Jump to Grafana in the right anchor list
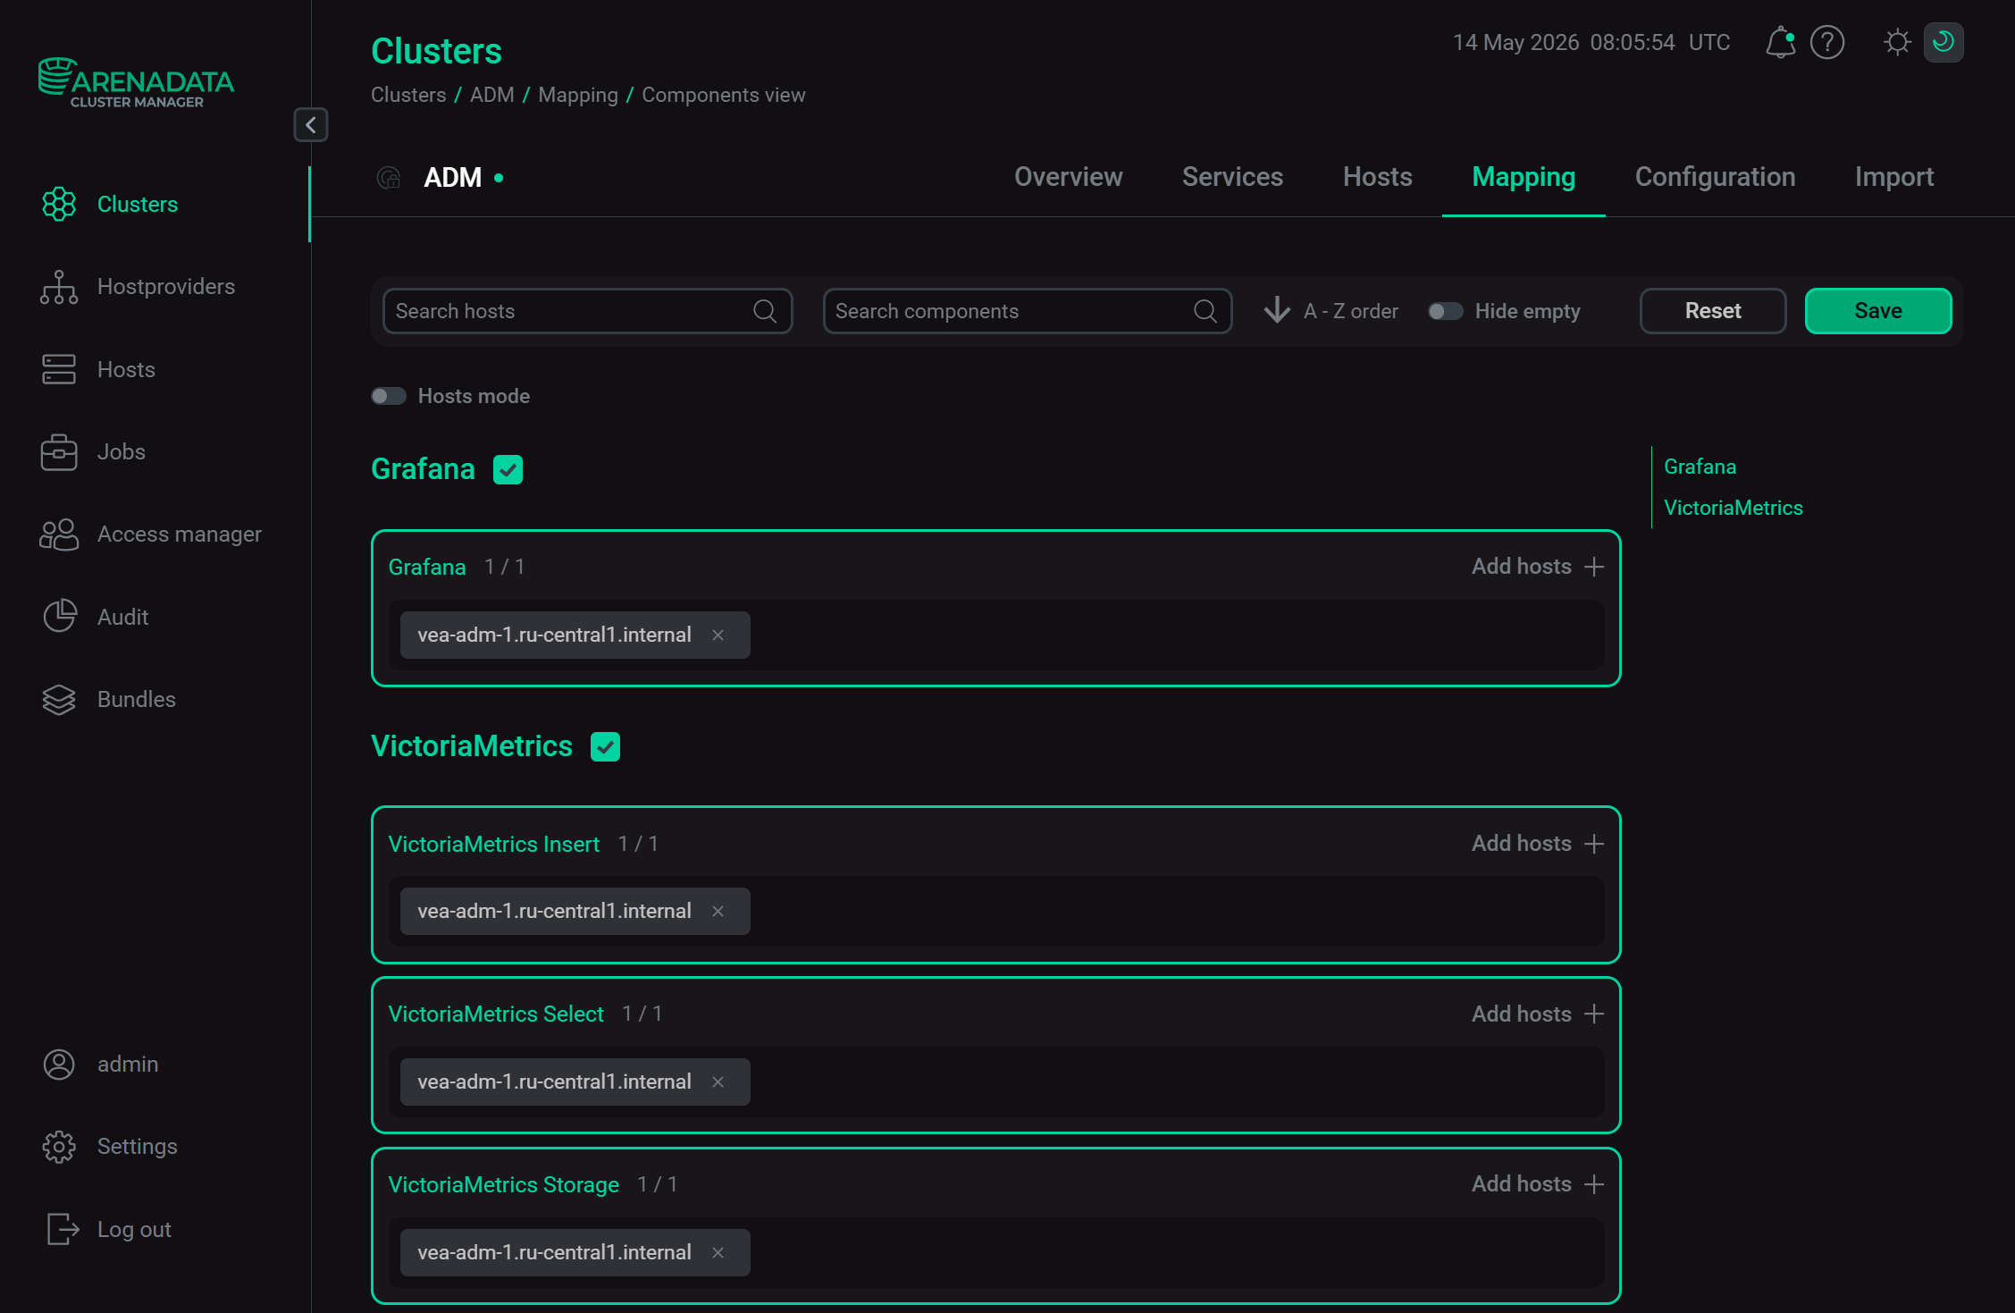 click(1700, 467)
